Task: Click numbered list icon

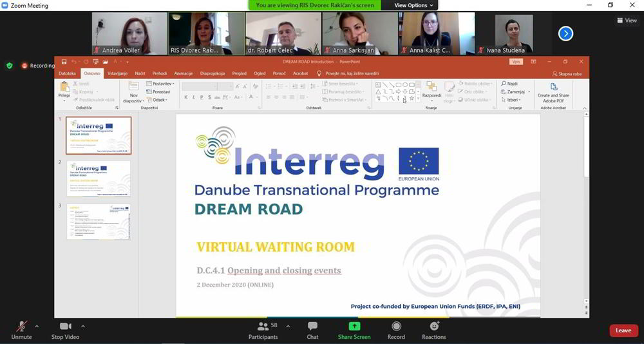Action: (x=281, y=86)
